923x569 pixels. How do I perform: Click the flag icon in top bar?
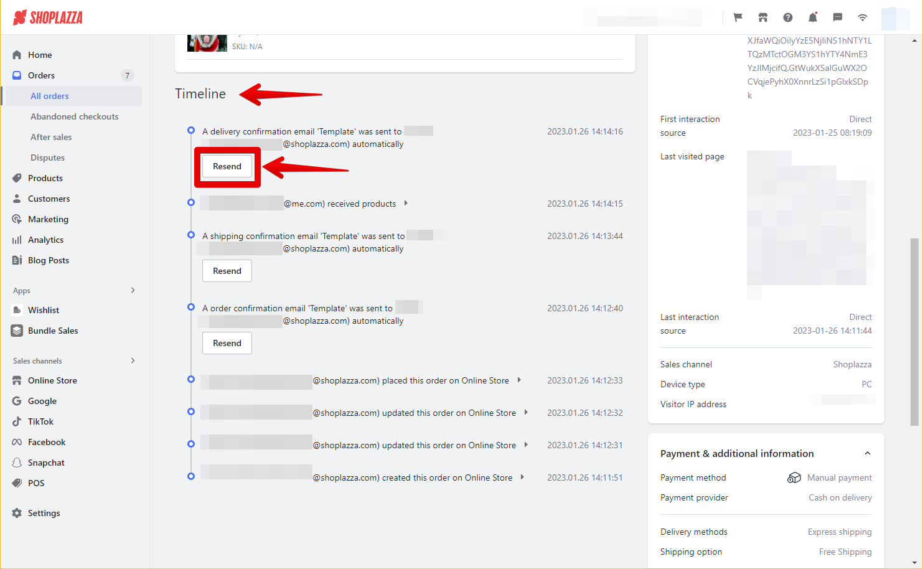pyautogui.click(x=738, y=17)
